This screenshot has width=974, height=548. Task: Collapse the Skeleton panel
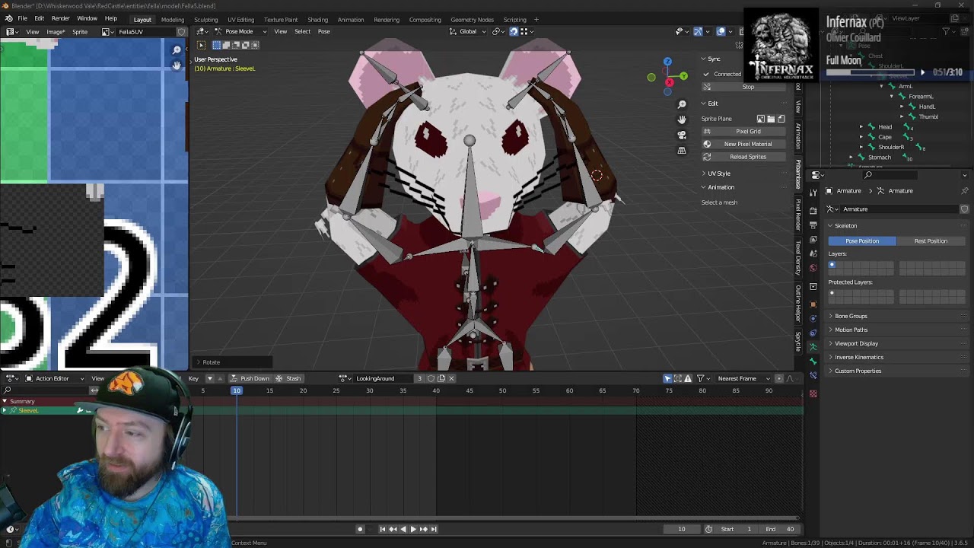845,226
